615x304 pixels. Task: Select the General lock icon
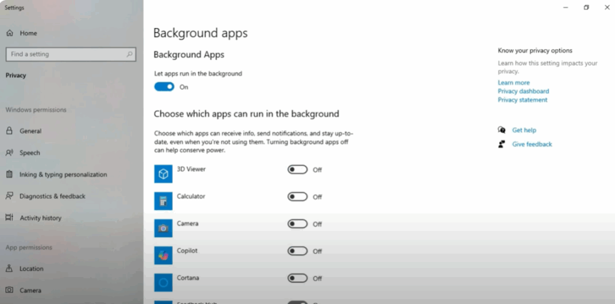[x=10, y=131]
